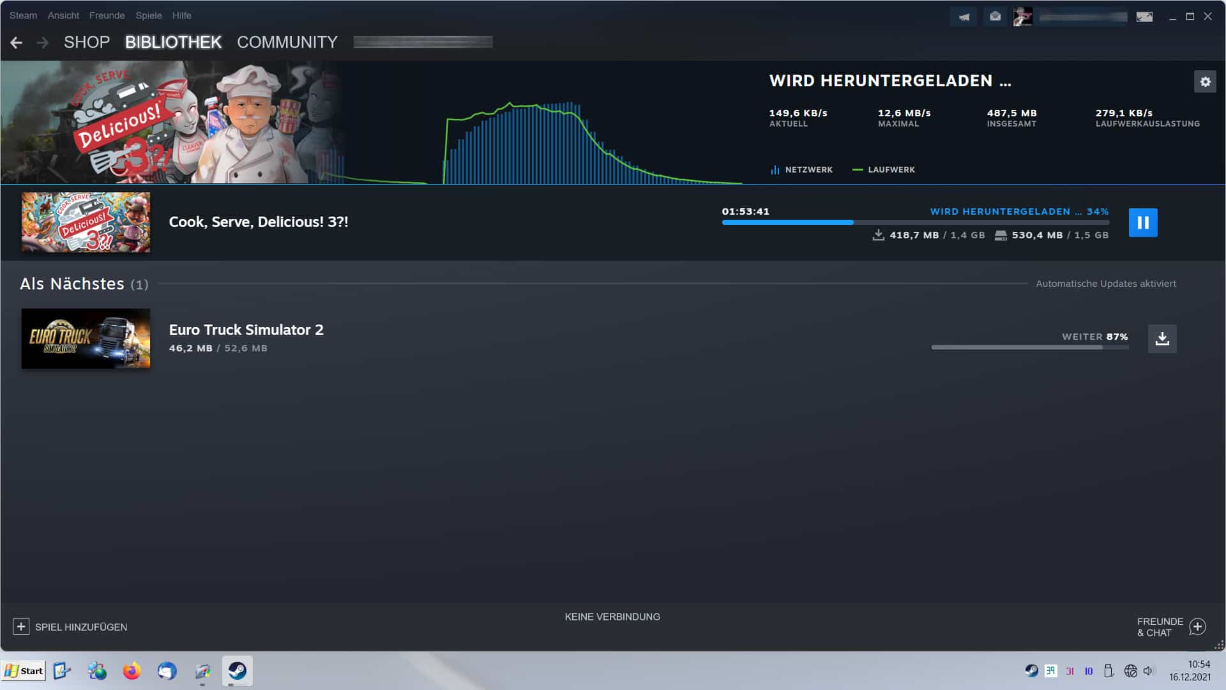Click Euro Truck Simulator 2 thumbnail

pyautogui.click(x=86, y=339)
